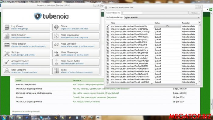Open Rank Checker bar chart icon
The height and width of the screenshot is (120, 213).
tap(7, 36)
